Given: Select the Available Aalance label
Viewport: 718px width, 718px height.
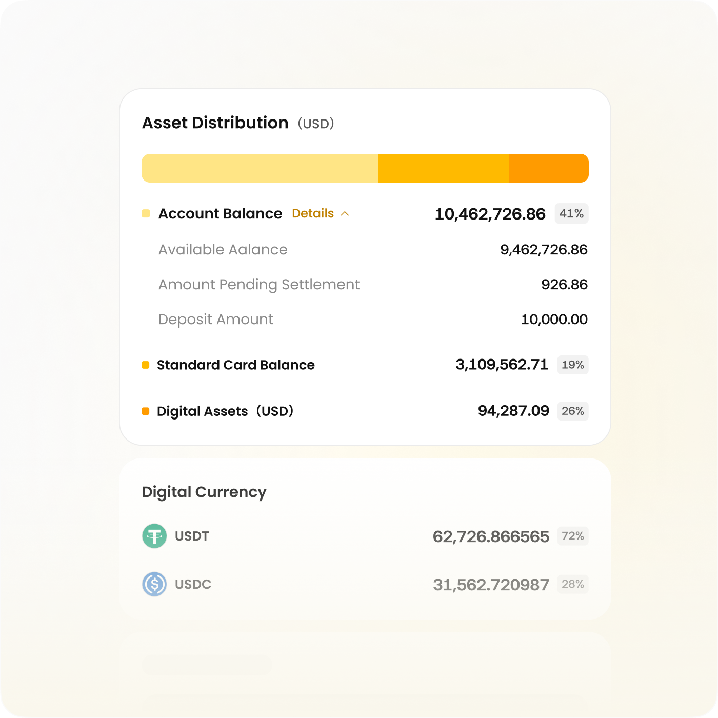Looking at the screenshot, I should click(223, 249).
